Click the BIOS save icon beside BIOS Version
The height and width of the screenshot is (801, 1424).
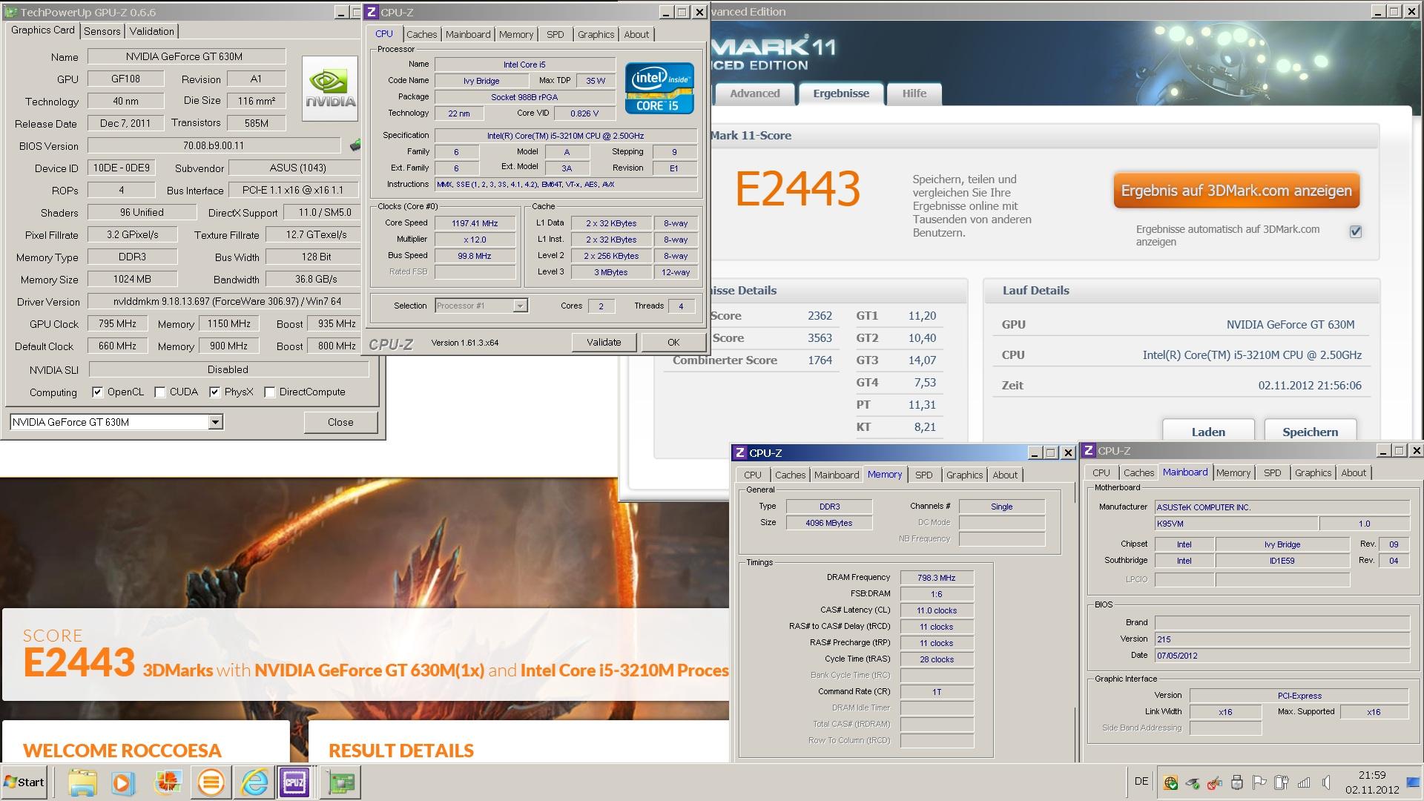tap(357, 145)
